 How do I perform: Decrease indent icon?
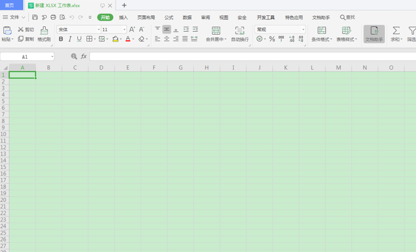(x=186, y=29)
